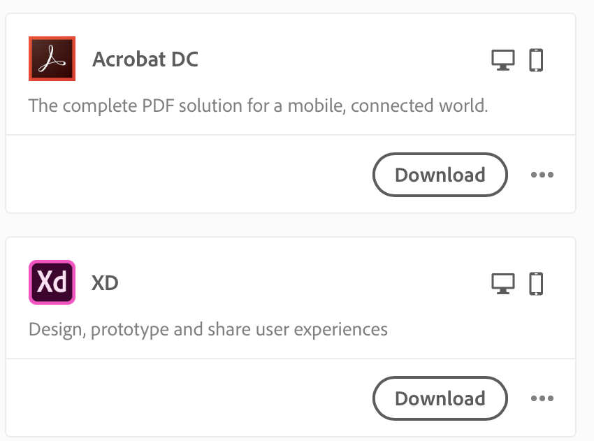Open the Acrobat DC more options ellipsis

click(x=542, y=175)
